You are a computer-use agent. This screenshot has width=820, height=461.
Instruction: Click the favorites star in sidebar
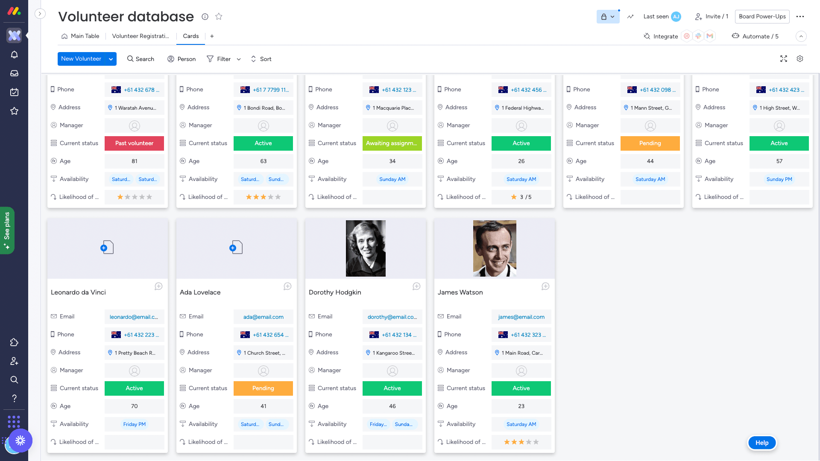pyautogui.click(x=14, y=111)
